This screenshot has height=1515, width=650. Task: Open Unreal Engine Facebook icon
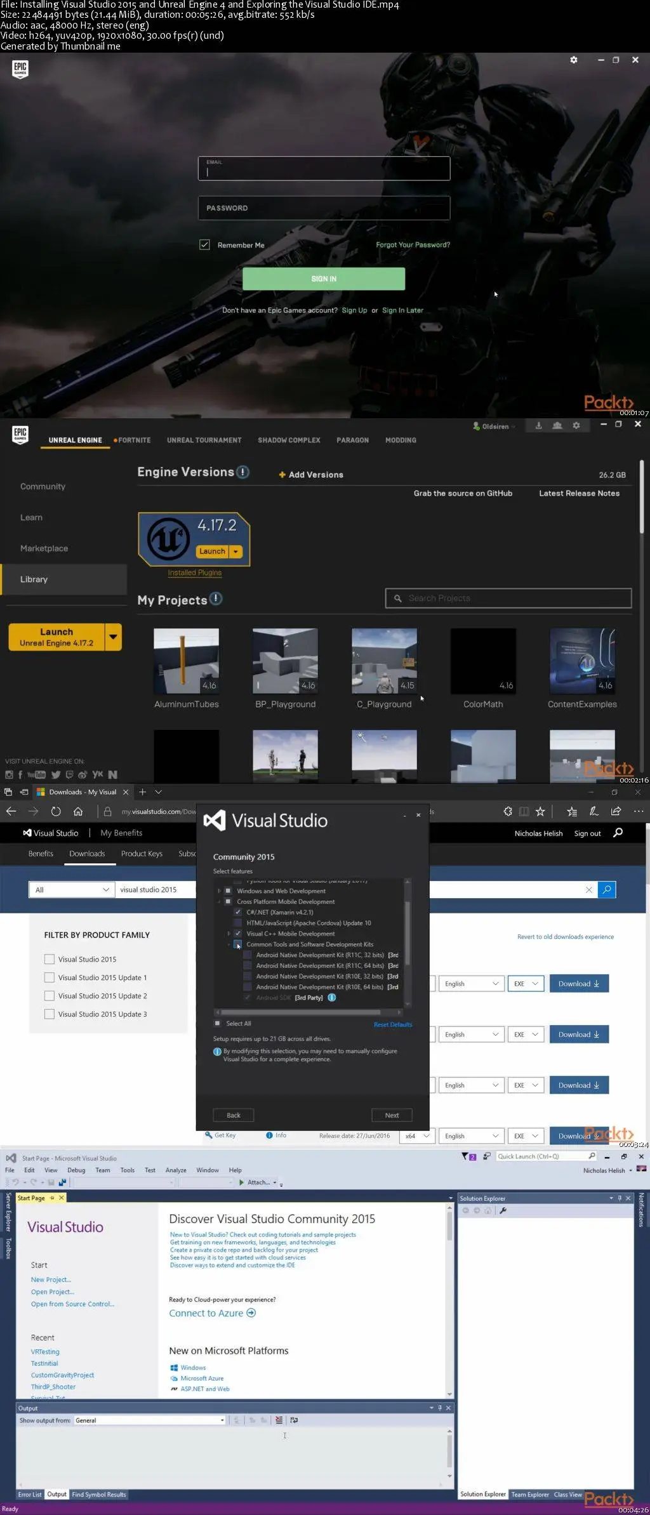click(20, 774)
